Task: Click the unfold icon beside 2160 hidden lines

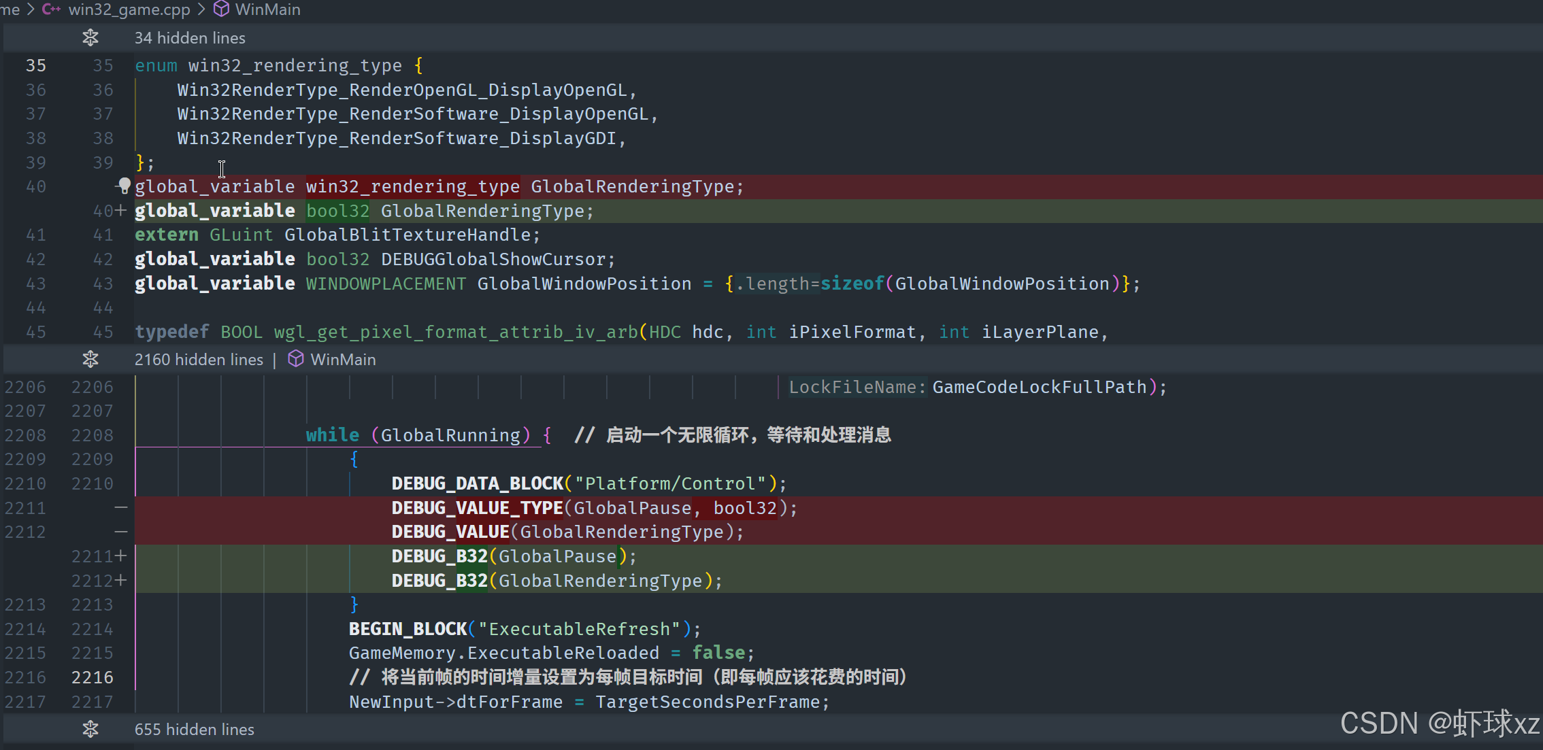Action: pyautogui.click(x=90, y=359)
